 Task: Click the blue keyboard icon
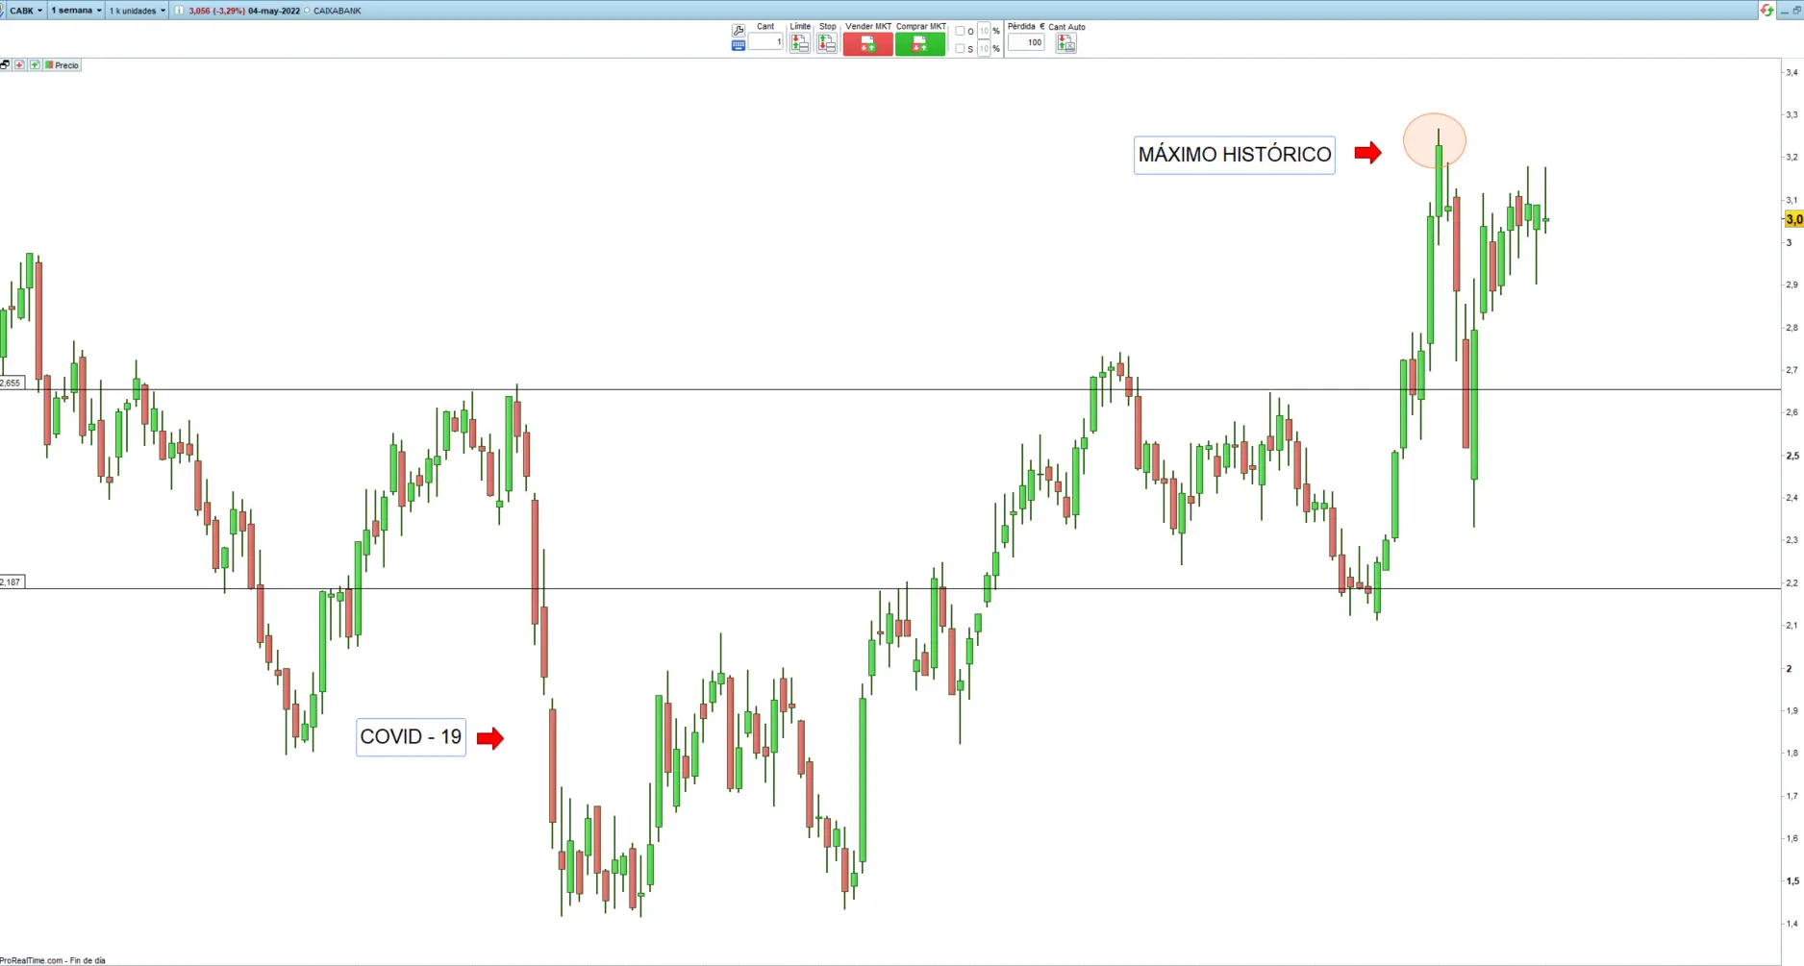click(739, 45)
